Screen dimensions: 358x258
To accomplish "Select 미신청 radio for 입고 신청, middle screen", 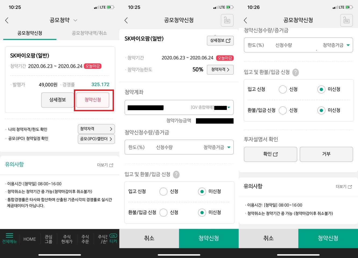I will click(x=202, y=191).
